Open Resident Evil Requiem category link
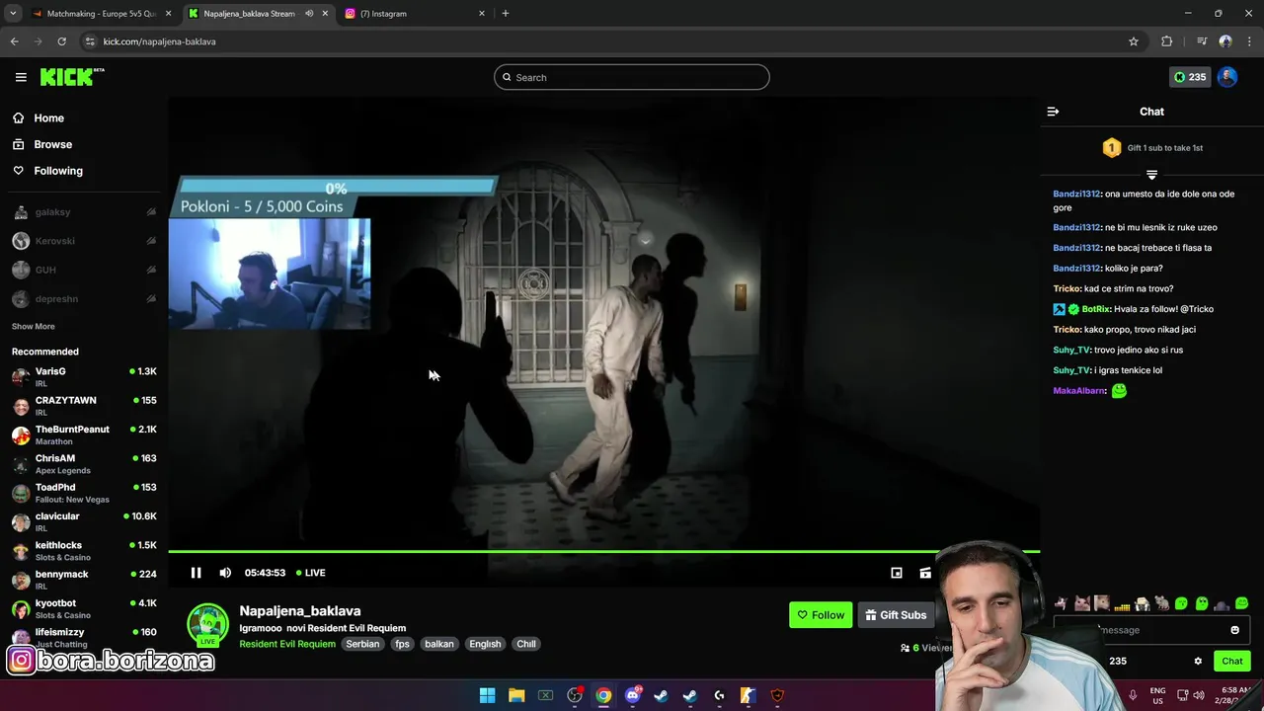Image resolution: width=1264 pixels, height=711 pixels. pyautogui.click(x=287, y=644)
